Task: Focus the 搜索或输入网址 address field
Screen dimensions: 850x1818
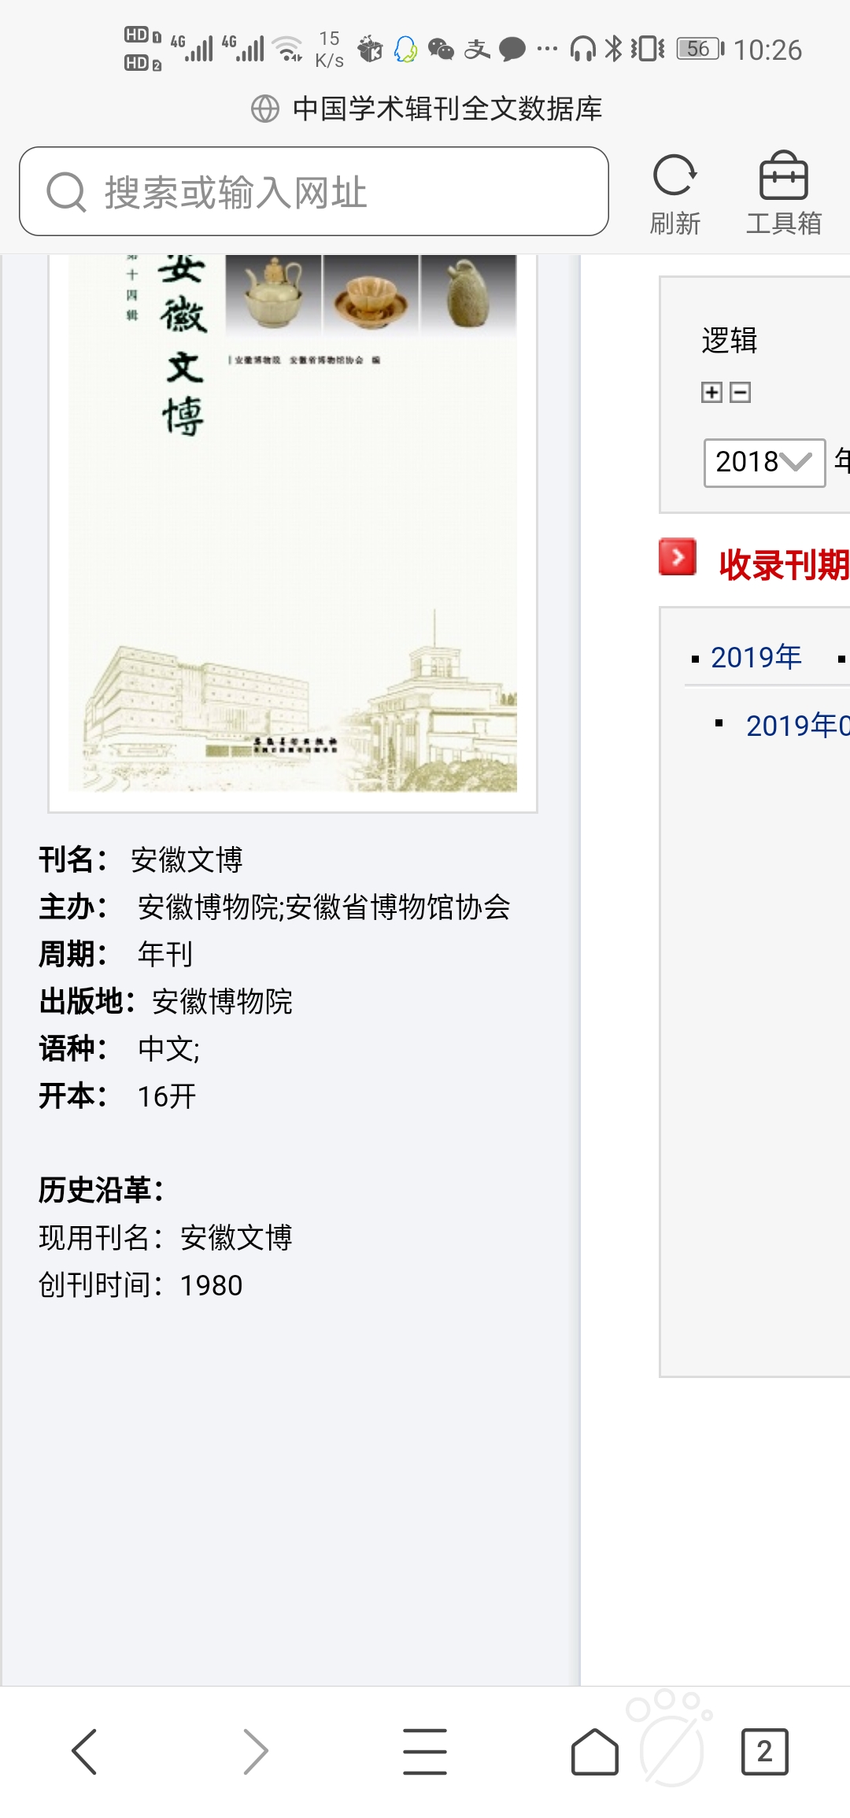Action: tap(314, 191)
